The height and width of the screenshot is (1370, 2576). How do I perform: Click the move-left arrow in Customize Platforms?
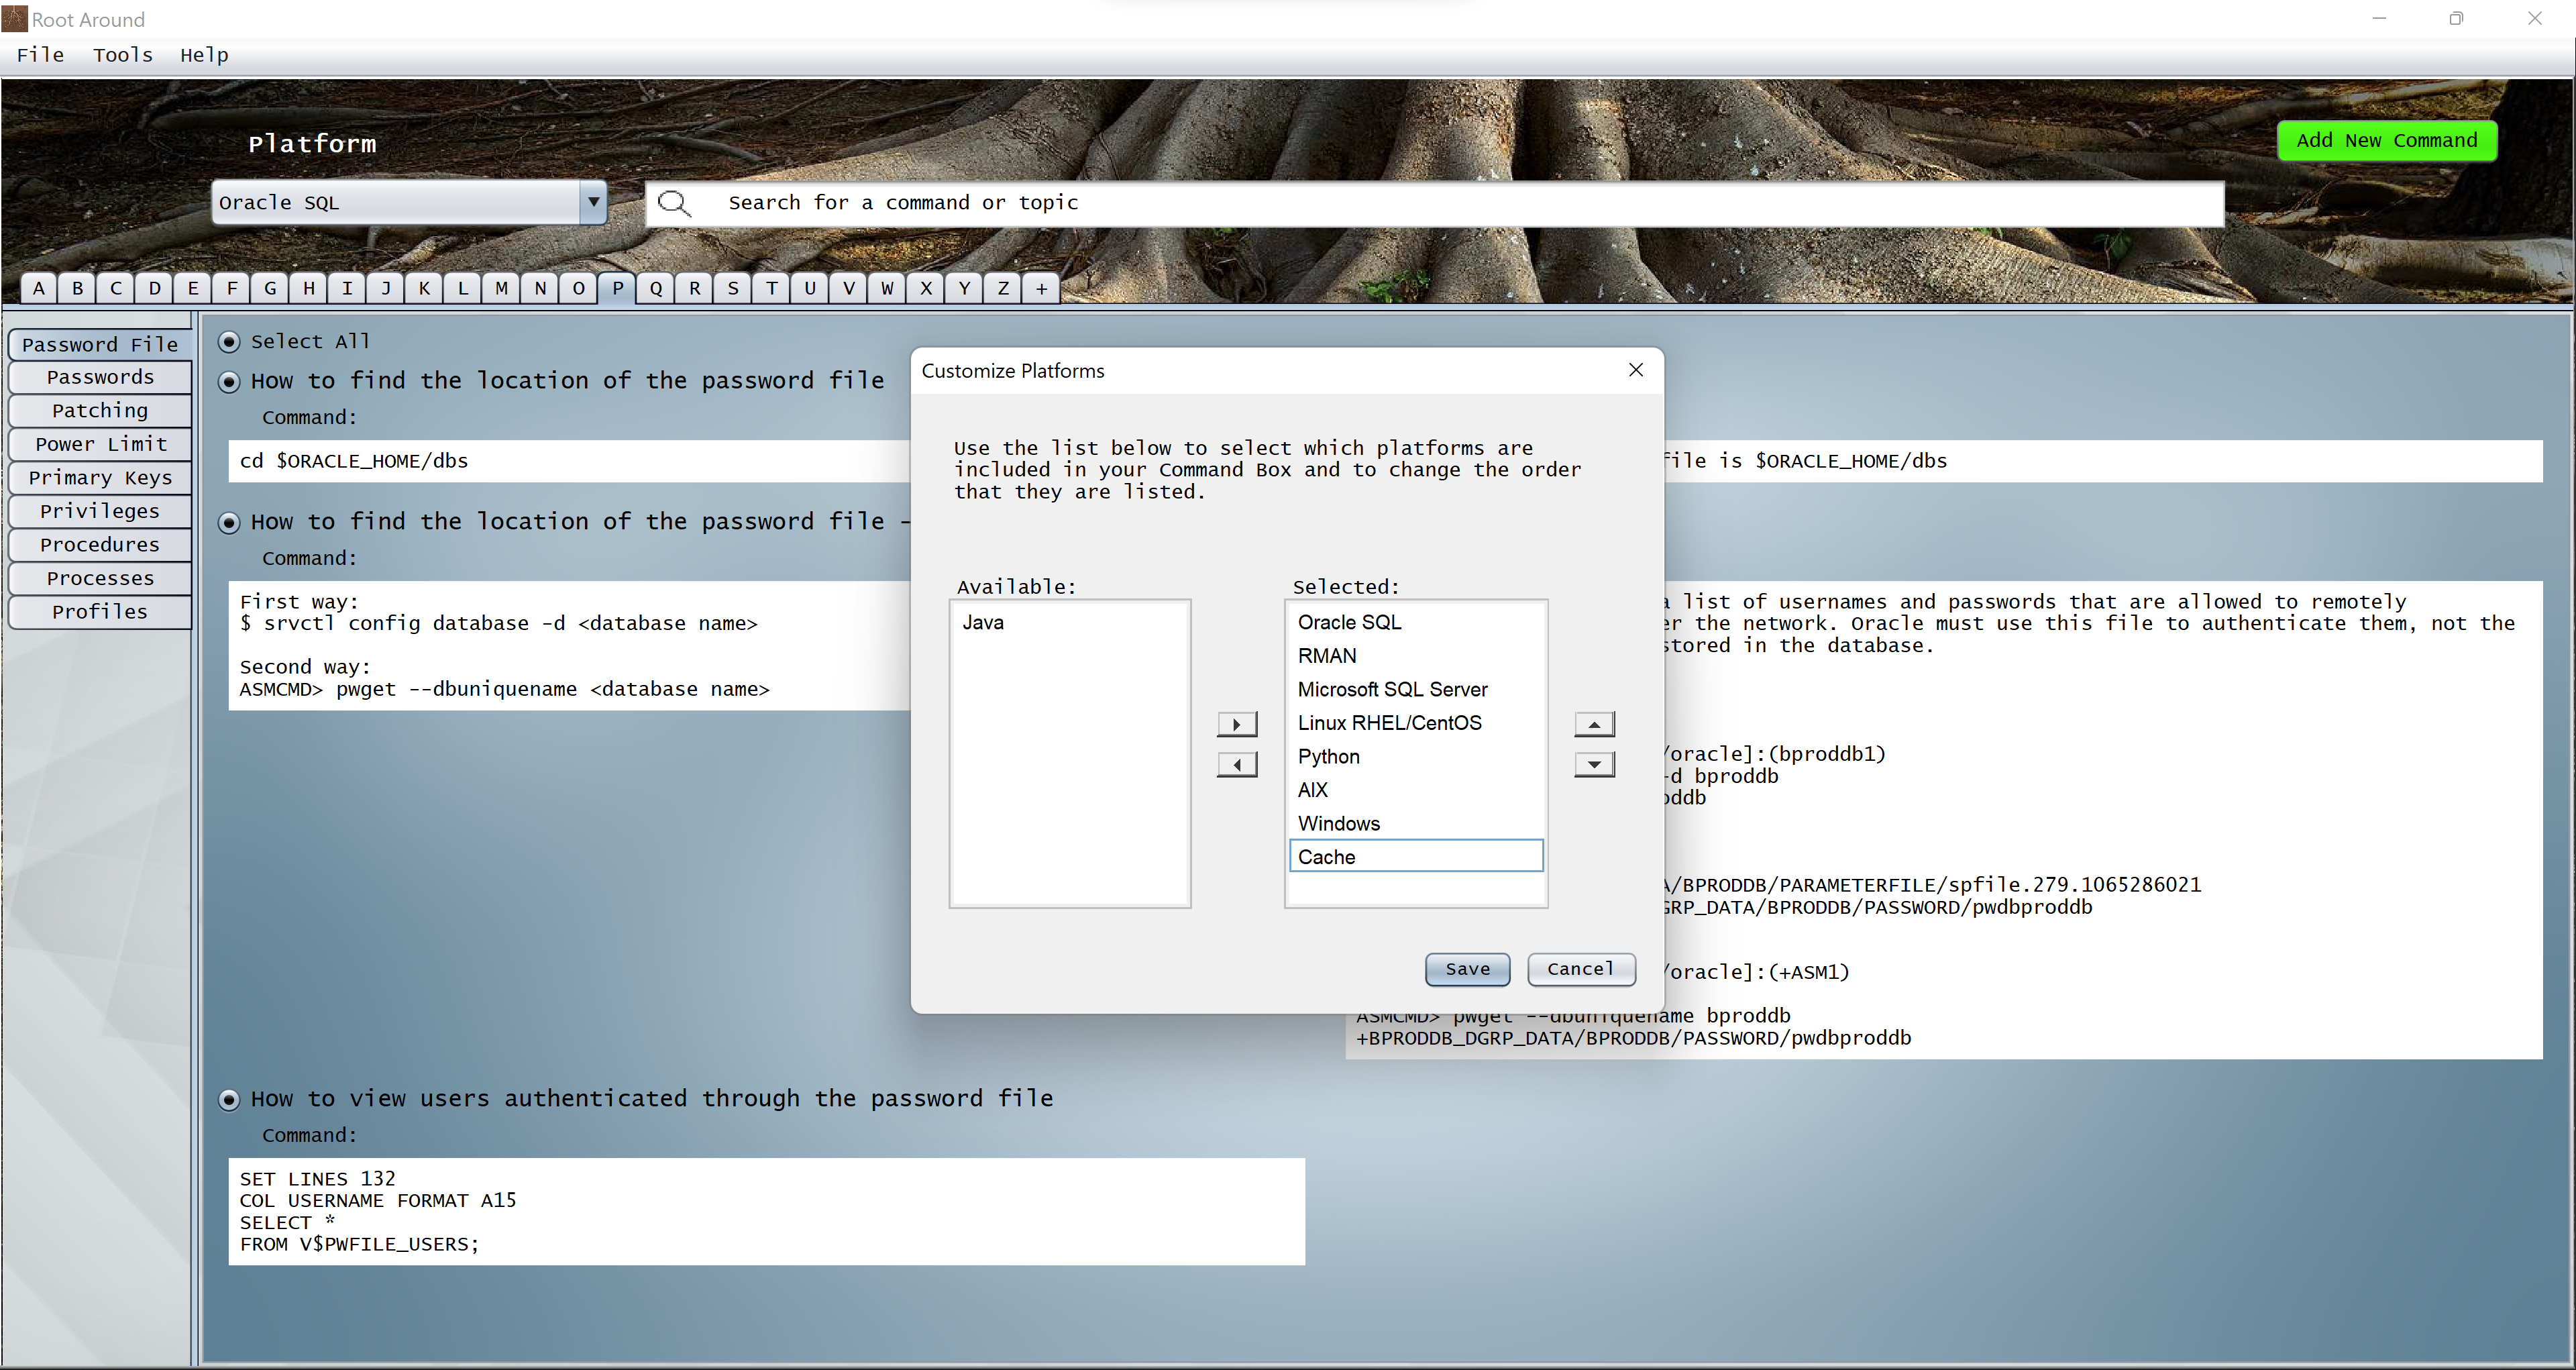(x=1237, y=765)
